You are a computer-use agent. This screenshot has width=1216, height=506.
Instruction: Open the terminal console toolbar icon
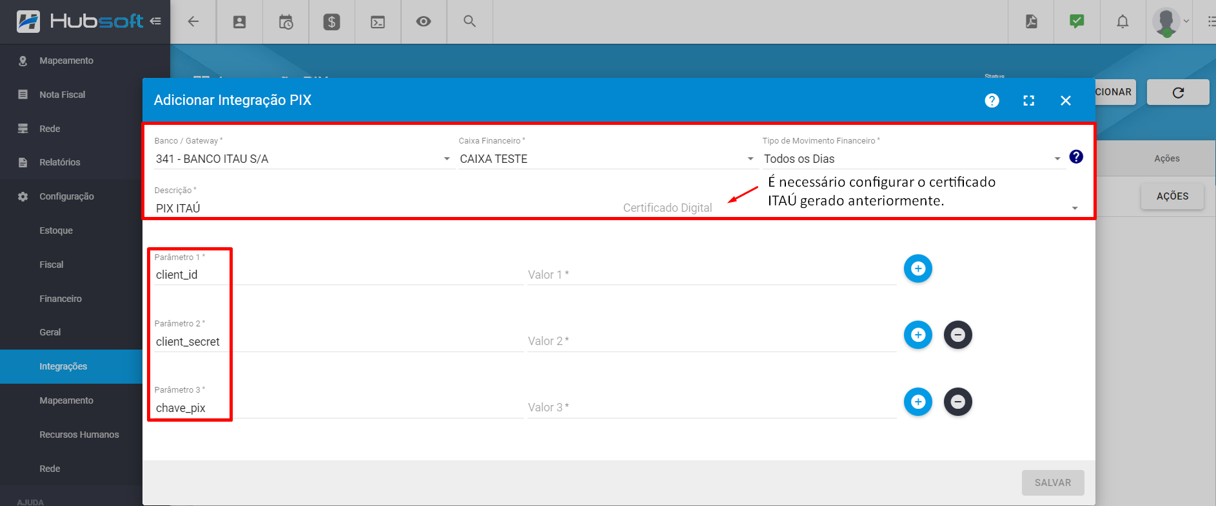[x=378, y=22]
